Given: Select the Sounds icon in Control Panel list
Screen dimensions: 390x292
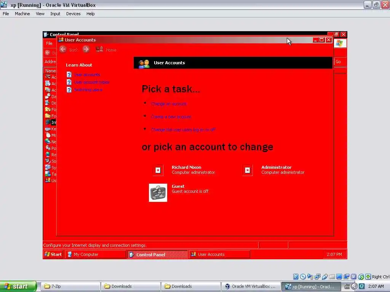Looking at the screenshot, I should click(x=48, y=161).
